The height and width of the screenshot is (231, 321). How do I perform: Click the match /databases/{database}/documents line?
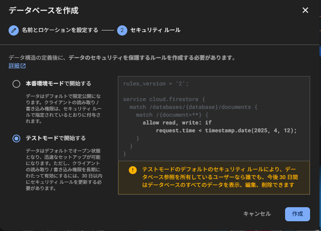193,107
